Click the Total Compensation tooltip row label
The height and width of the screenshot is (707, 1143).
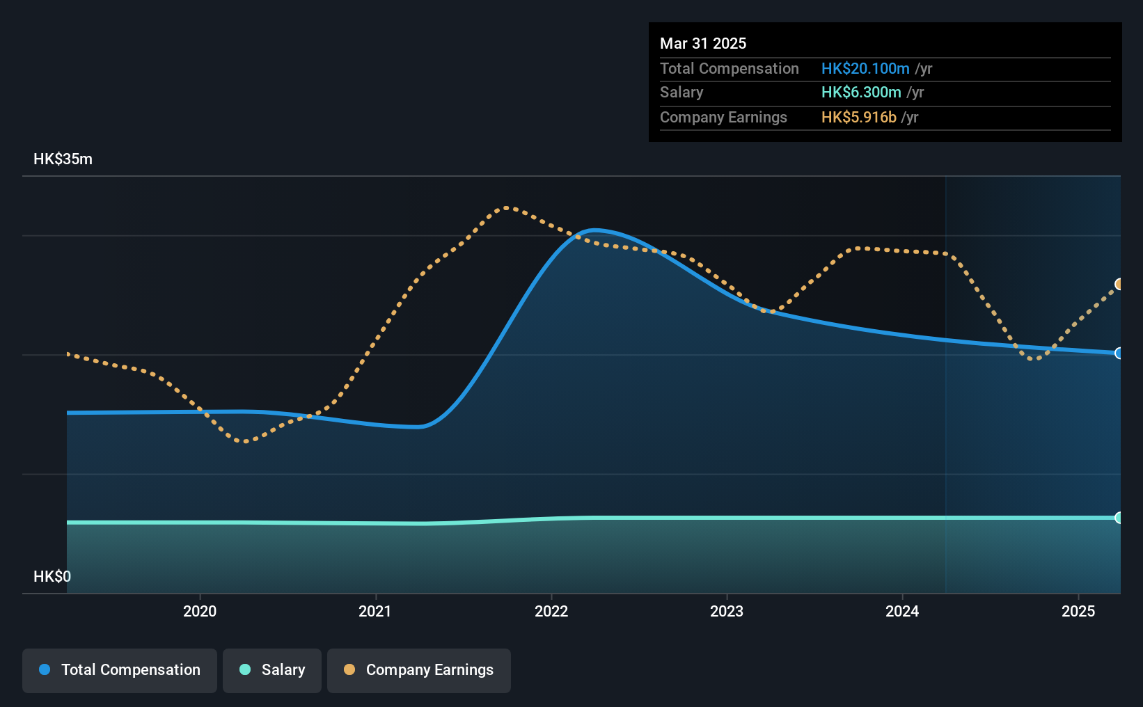pyautogui.click(x=730, y=68)
